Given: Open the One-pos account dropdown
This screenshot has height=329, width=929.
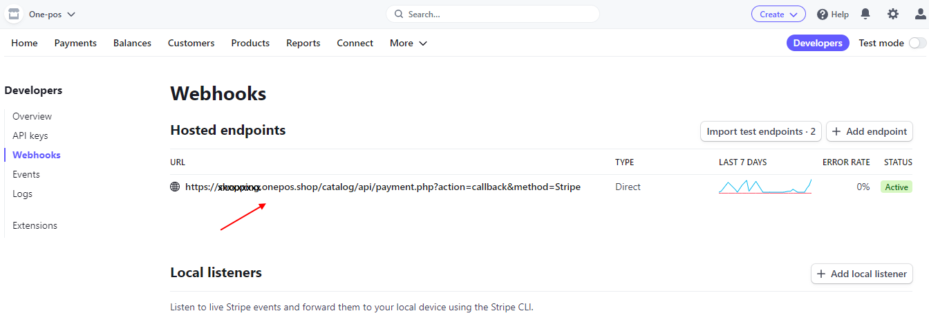Looking at the screenshot, I should pos(52,14).
